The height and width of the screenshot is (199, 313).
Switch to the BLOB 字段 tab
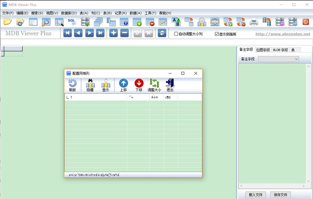tap(280, 50)
